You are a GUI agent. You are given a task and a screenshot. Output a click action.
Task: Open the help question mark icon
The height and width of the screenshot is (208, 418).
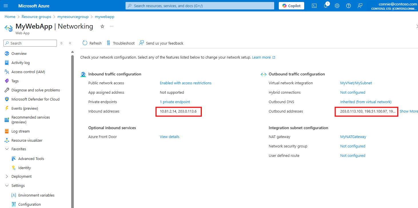[x=349, y=6]
